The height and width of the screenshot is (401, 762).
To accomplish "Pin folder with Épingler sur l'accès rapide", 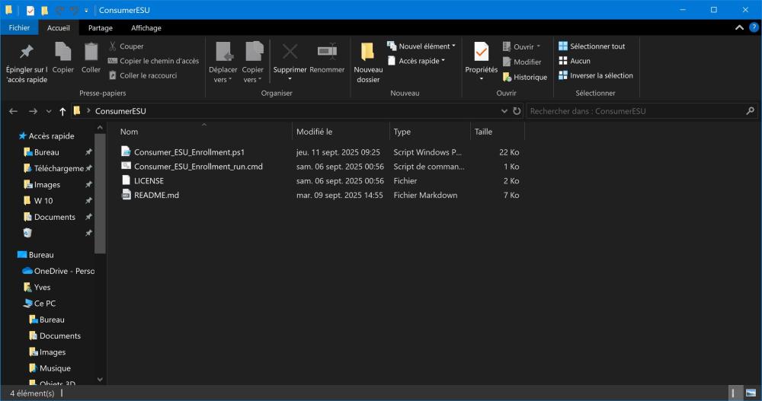I will tap(26, 53).
